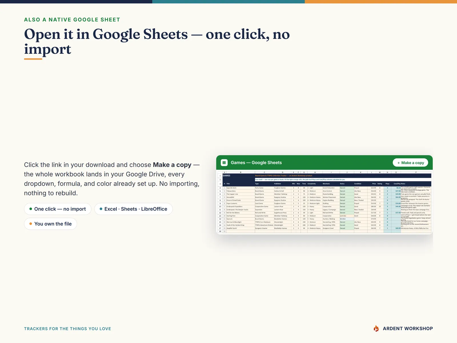Click the 'Lent Out' status cell

(x=346, y=216)
